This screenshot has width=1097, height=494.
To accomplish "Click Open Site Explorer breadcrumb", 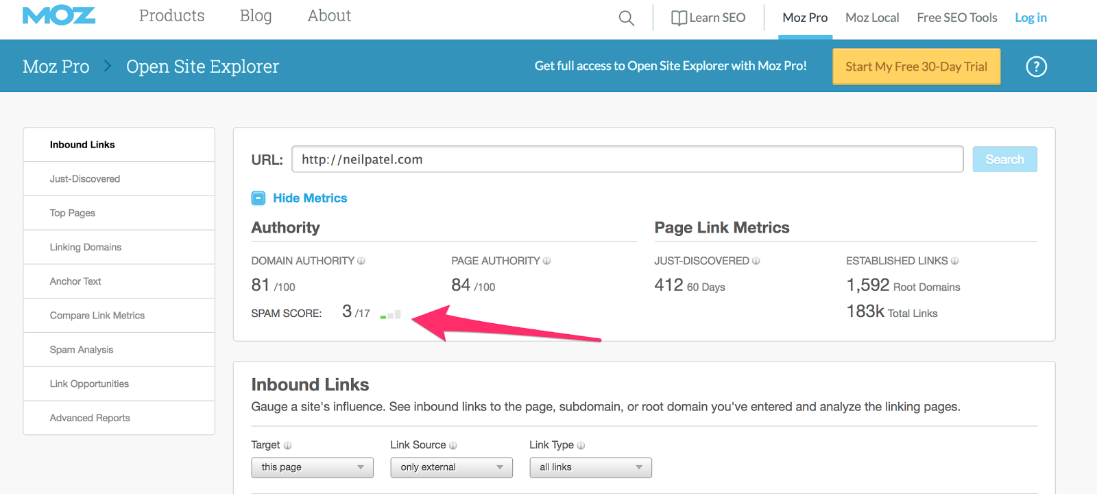I will 202,67.
